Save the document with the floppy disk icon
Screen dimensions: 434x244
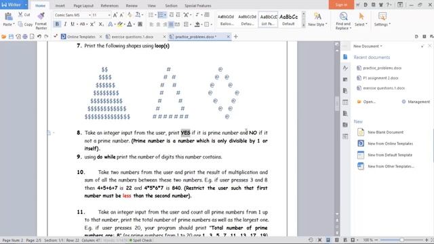tap(11, 37)
